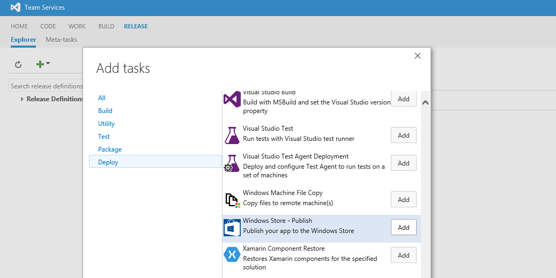This screenshot has height=278, width=556.
Task: Click the Team Services header title
Action: [x=45, y=7]
